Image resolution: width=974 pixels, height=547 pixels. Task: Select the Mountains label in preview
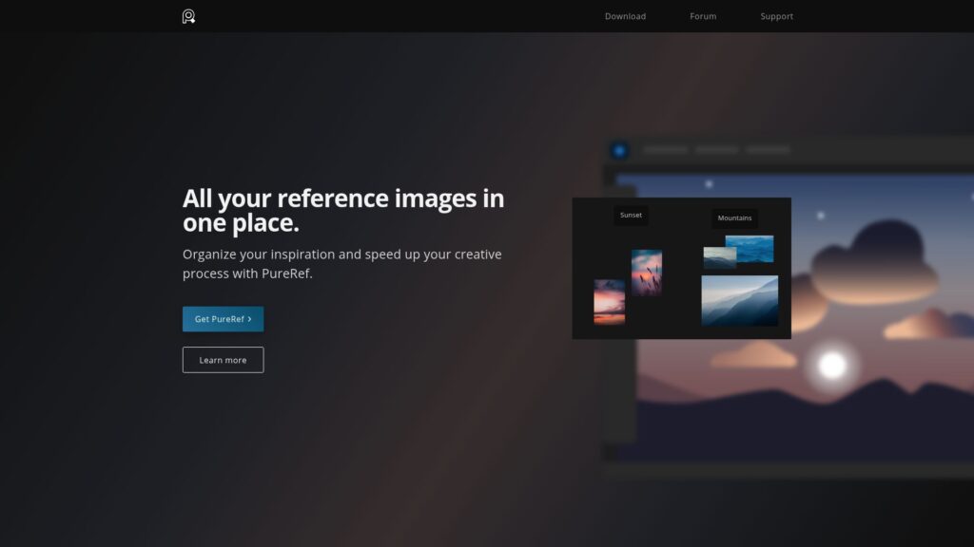(734, 217)
